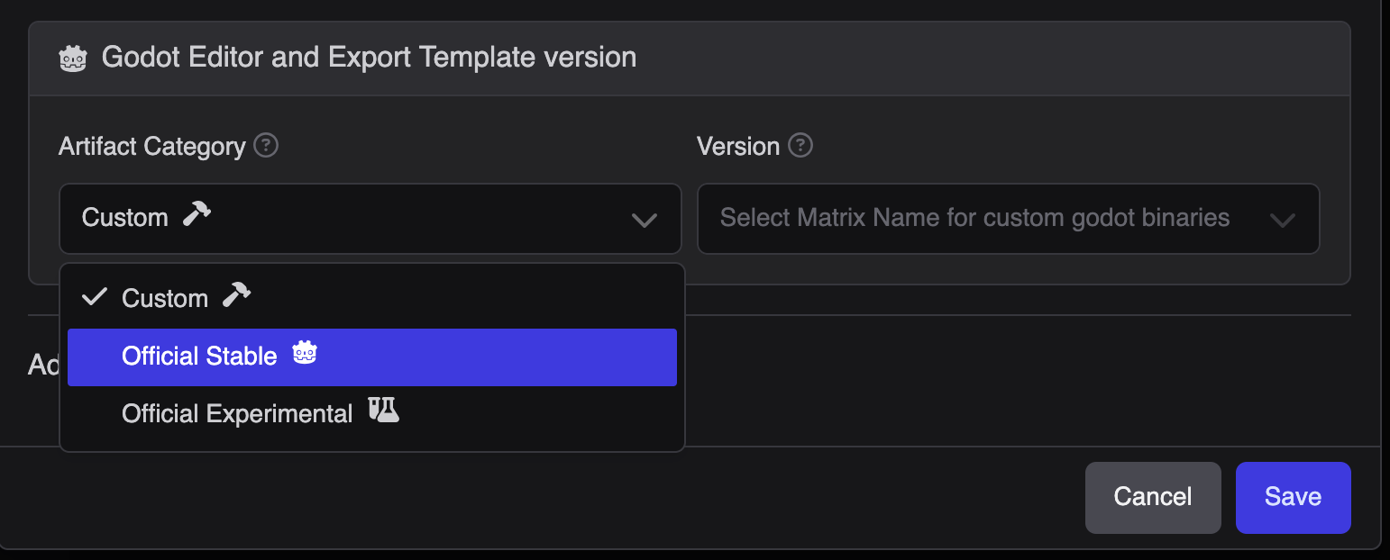This screenshot has height=560, width=1390.
Task: Click the Godot icon beside Official Stable
Action: 305,353
